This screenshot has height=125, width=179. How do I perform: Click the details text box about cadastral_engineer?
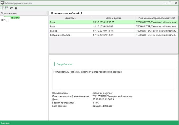pos(113,79)
